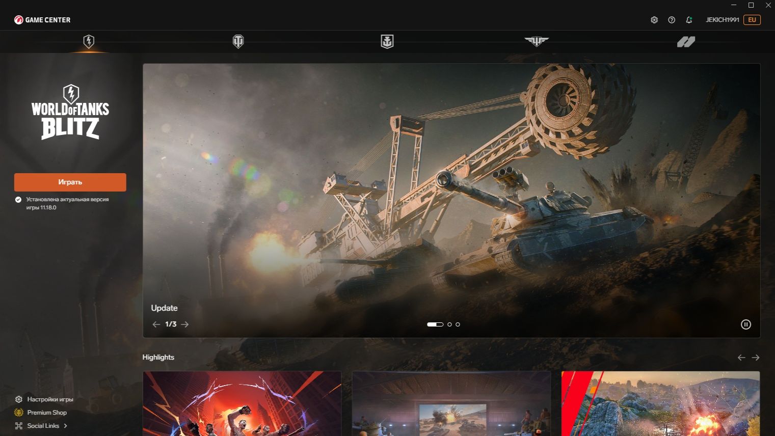Viewport: 775px width, 436px height.
Task: Open the fighters highlight card
Action: (x=242, y=403)
